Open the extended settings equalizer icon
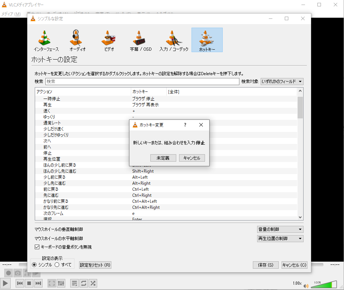The width and height of the screenshot is (344, 290). 61,283
